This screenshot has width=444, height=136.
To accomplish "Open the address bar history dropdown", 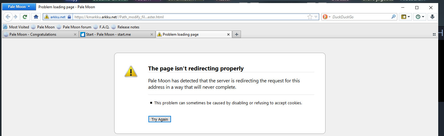I will point(316,17).
